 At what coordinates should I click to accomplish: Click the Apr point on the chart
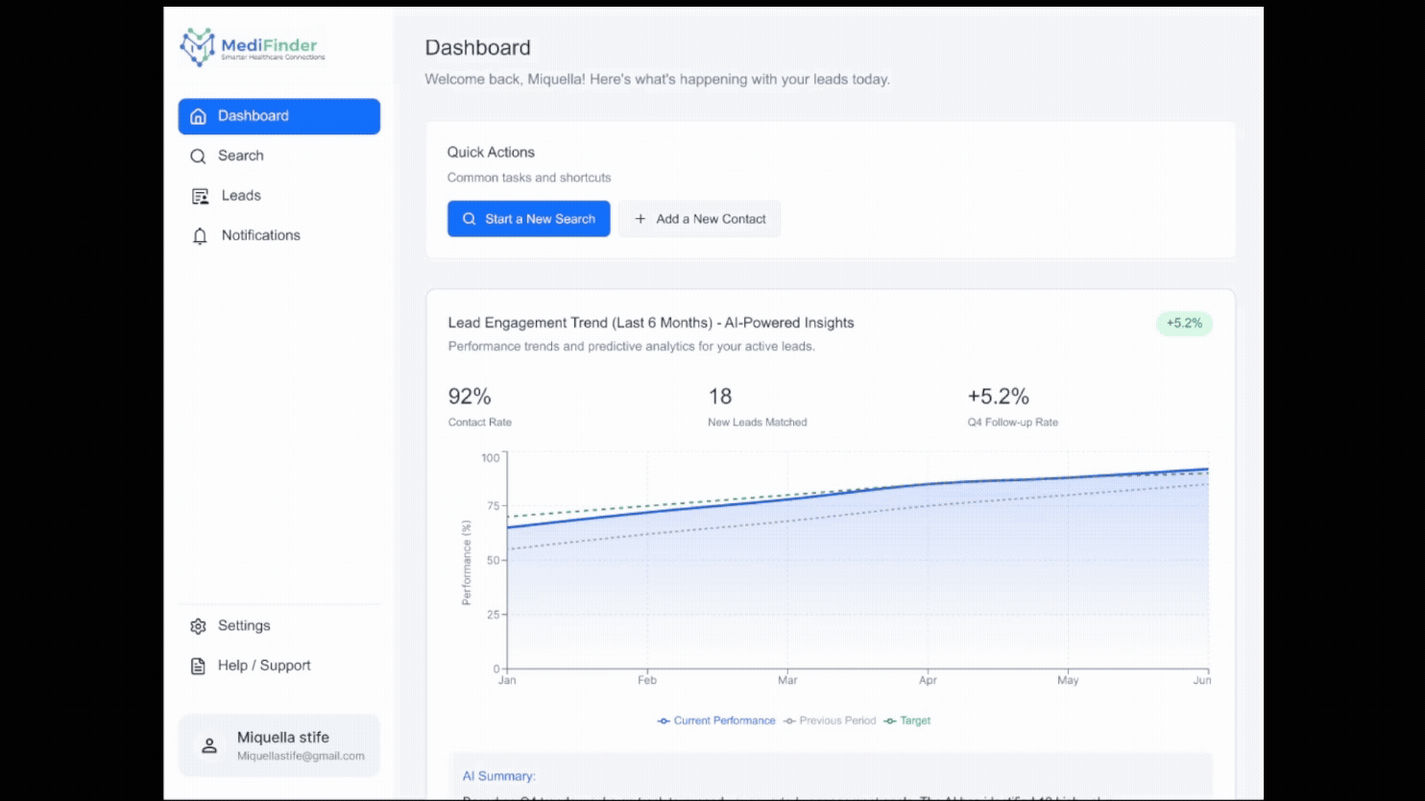click(x=928, y=484)
